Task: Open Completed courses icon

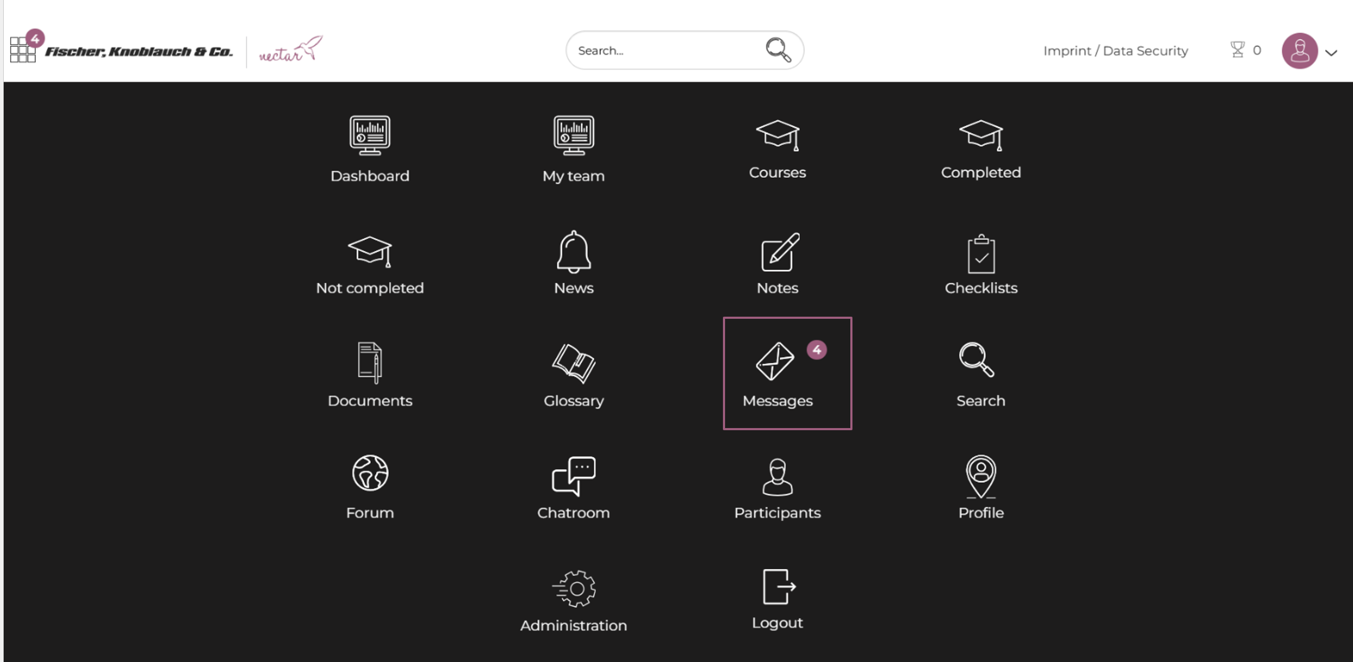Action: (x=980, y=135)
